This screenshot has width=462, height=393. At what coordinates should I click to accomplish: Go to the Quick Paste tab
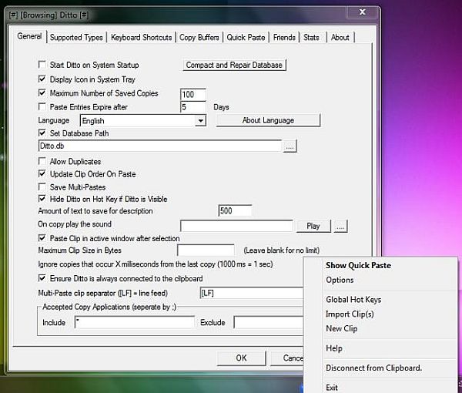point(246,37)
